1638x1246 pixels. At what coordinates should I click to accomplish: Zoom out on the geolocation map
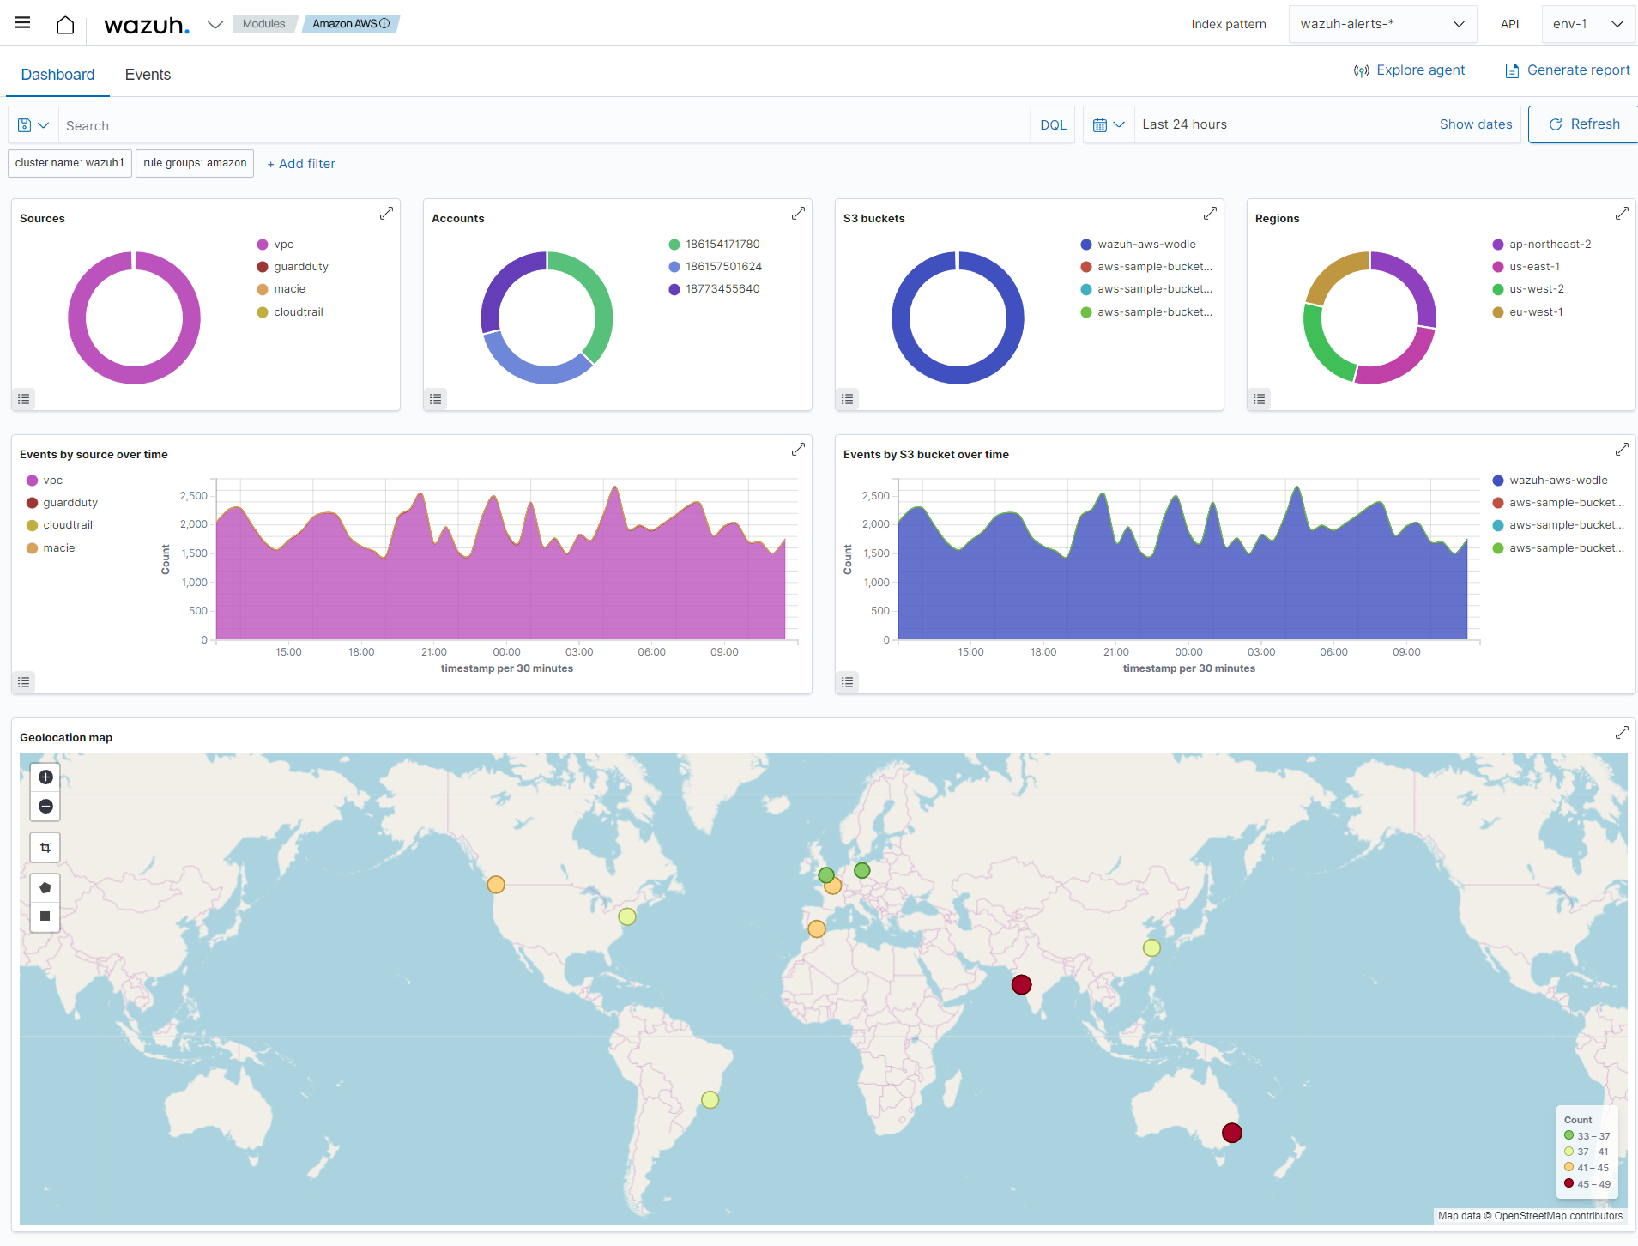(45, 807)
